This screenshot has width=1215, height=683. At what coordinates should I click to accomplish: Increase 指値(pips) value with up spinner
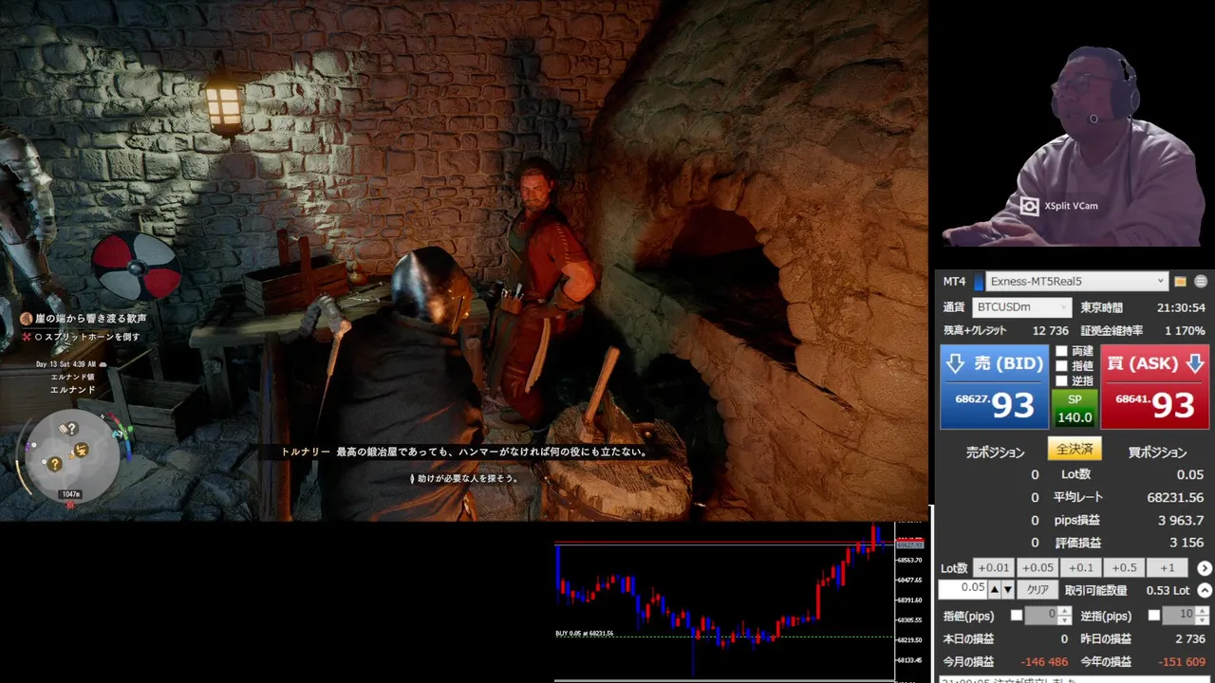pyautogui.click(x=1066, y=612)
